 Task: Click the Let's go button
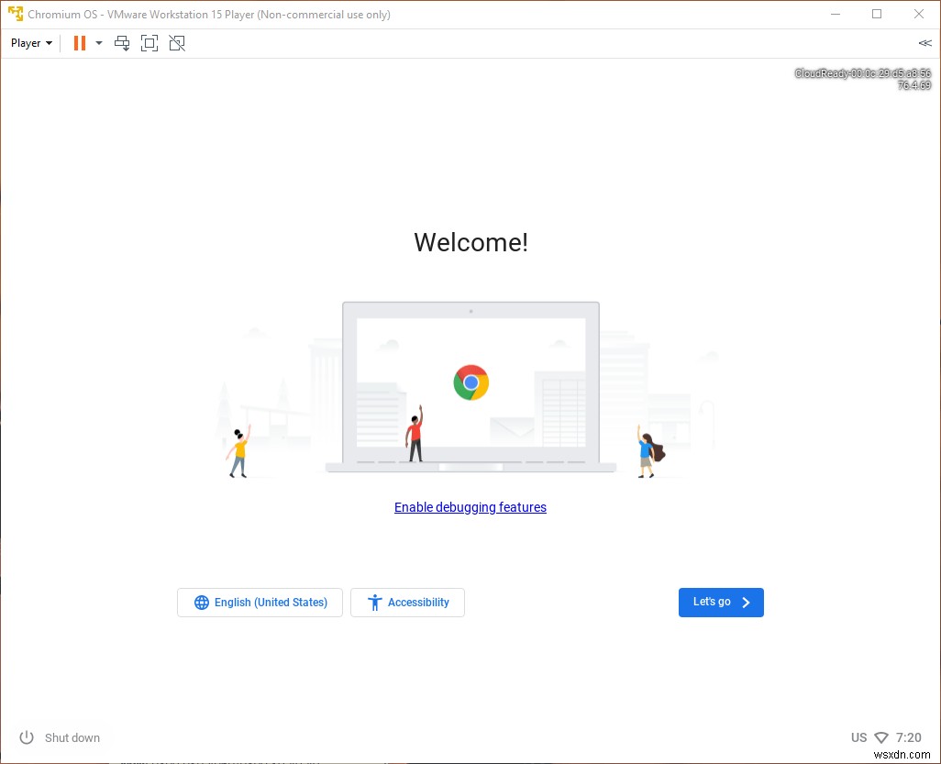(721, 603)
